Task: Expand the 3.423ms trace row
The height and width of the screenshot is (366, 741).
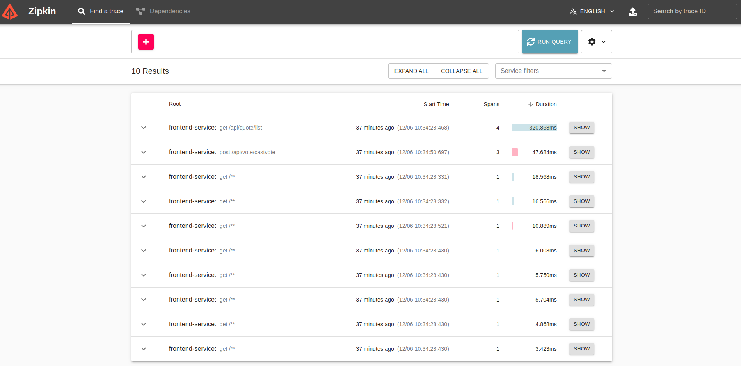Action: pos(144,349)
